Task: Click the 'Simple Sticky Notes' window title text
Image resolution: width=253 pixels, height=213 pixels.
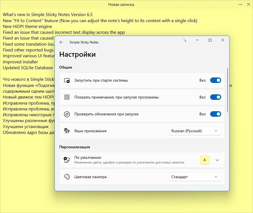Action: (x=84, y=42)
